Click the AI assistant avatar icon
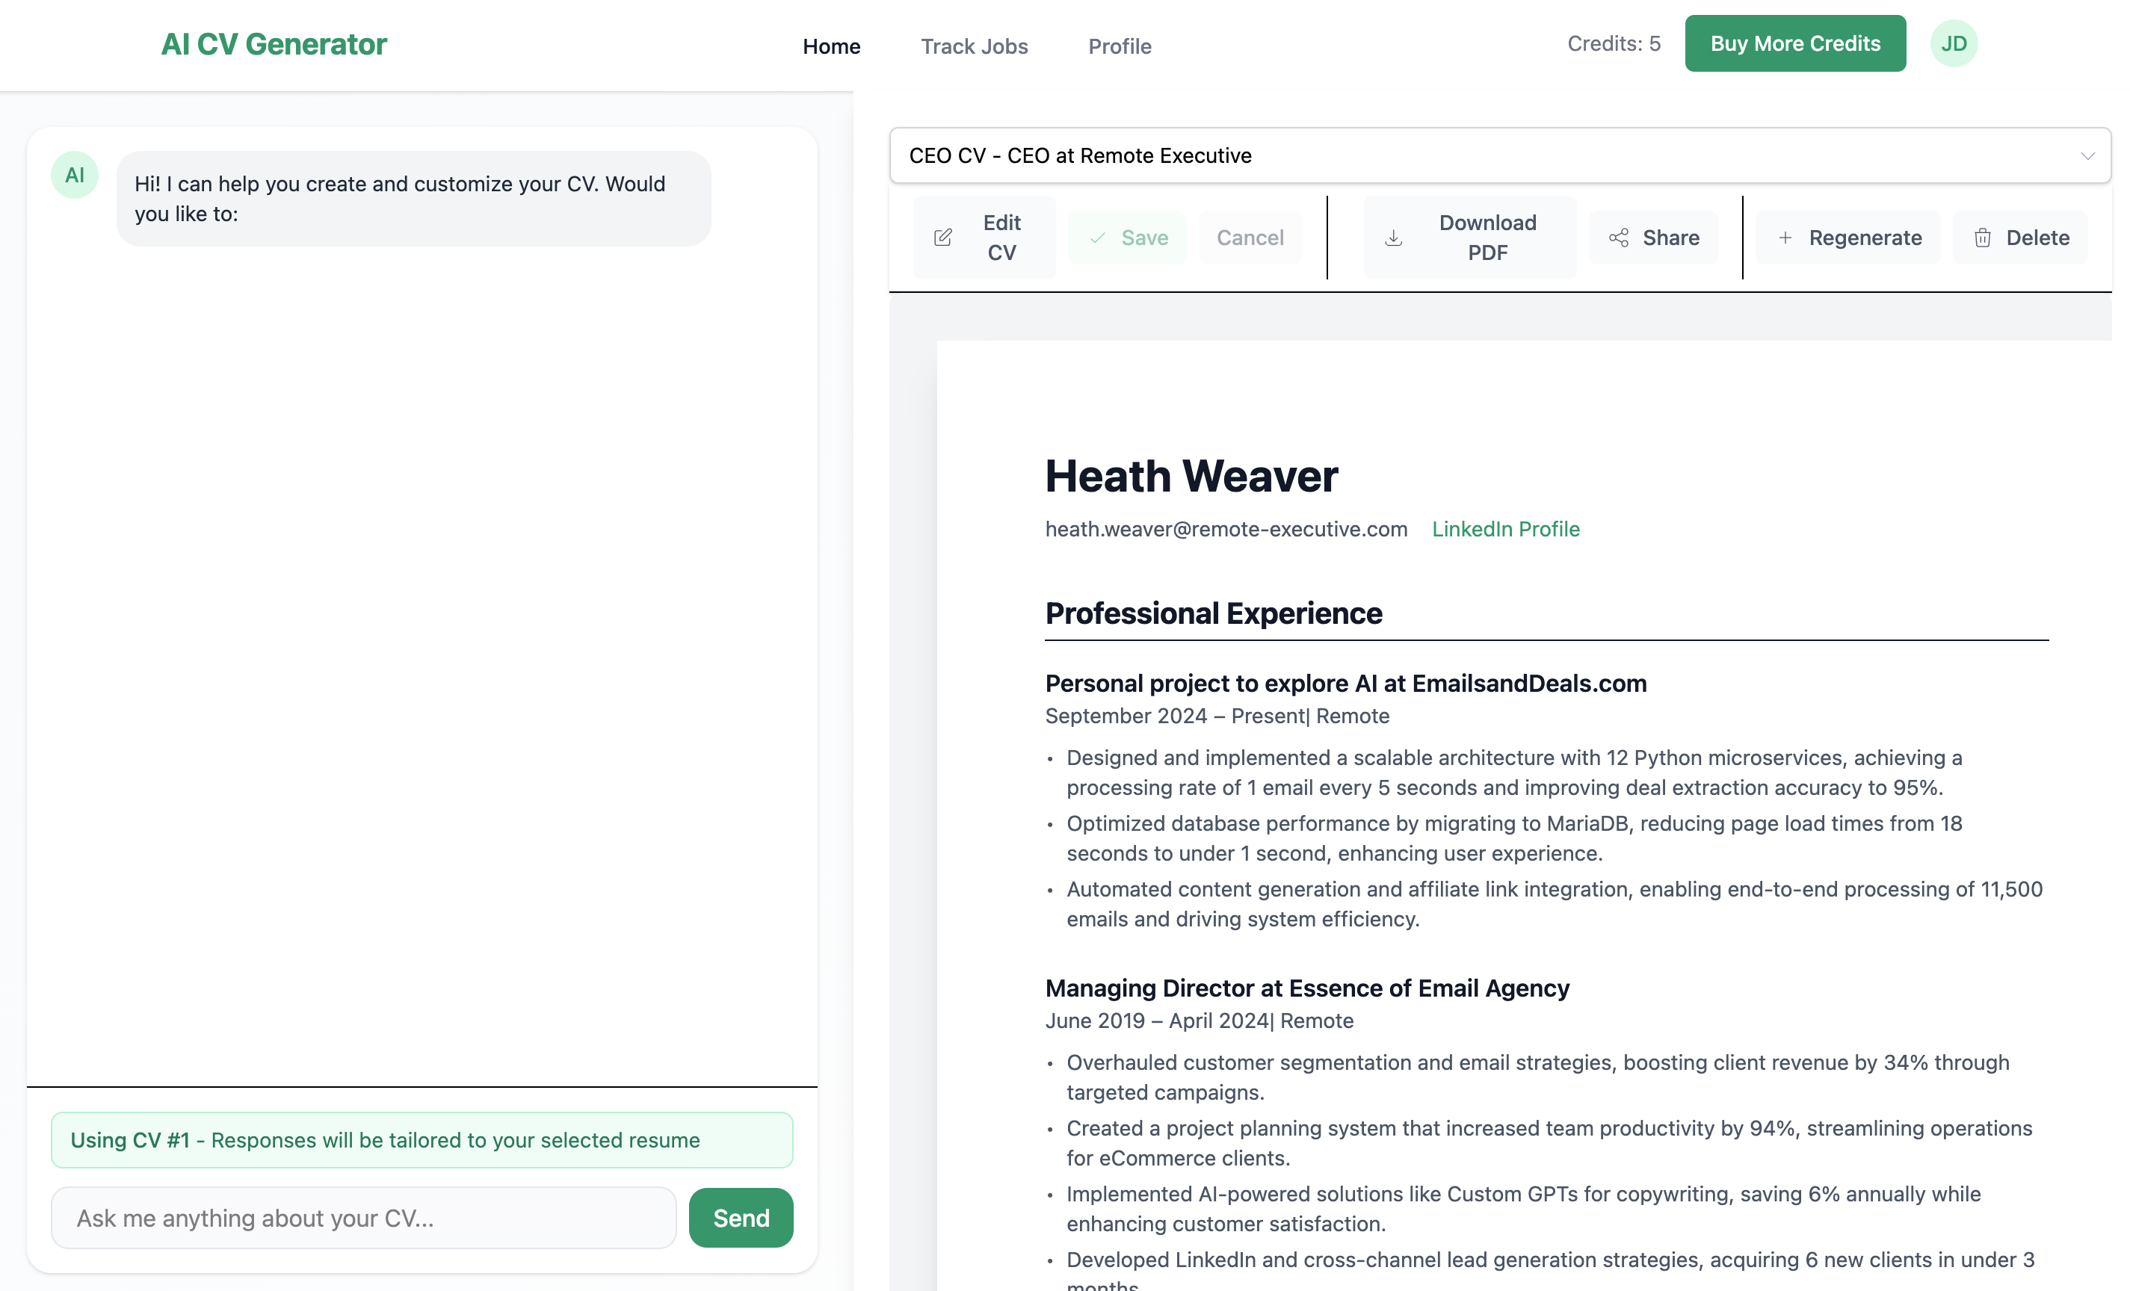The image size is (2130, 1291). 74,173
